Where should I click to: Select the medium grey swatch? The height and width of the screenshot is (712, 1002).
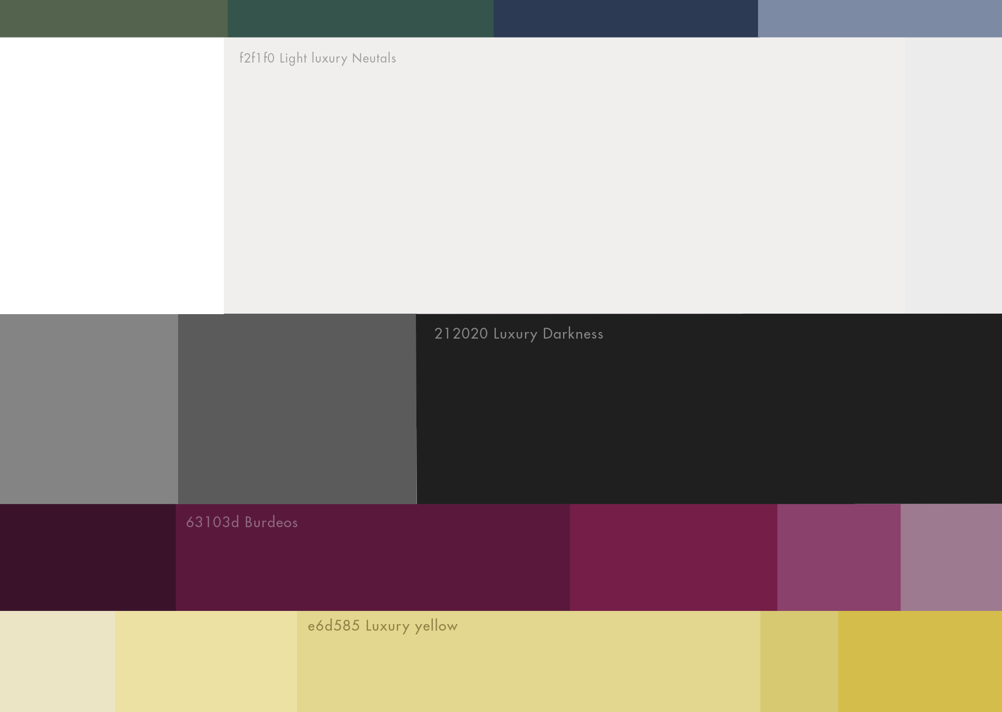click(x=89, y=409)
